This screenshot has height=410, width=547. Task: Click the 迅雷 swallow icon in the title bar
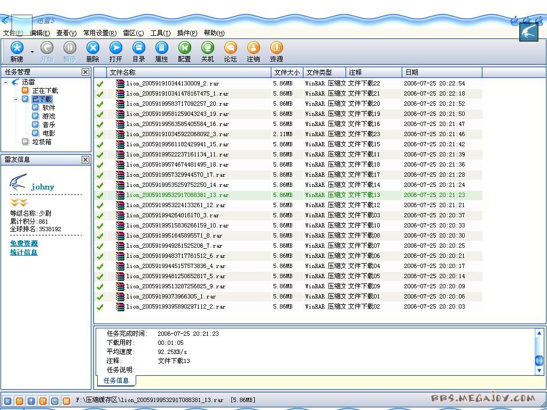(5, 20)
